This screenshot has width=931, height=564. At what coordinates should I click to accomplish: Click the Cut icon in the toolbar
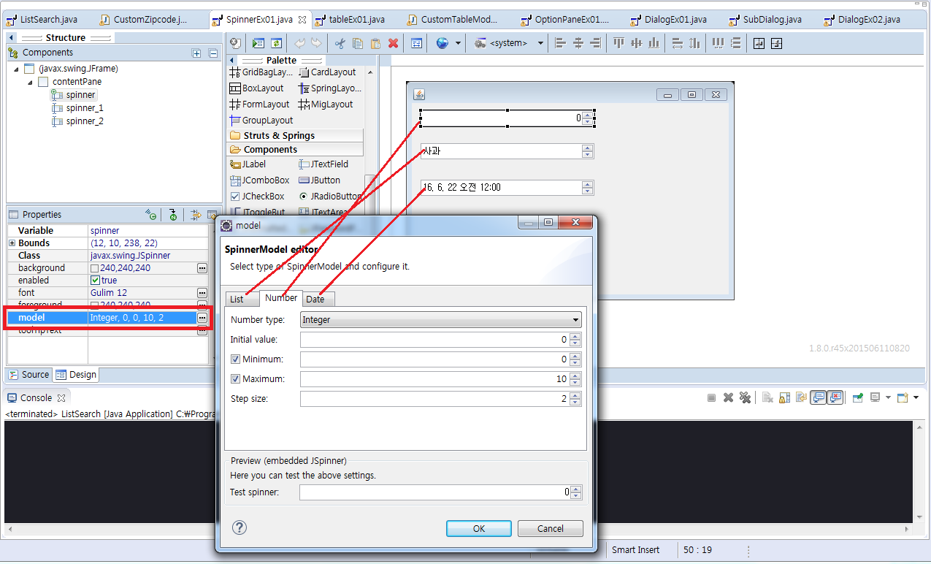pos(339,43)
